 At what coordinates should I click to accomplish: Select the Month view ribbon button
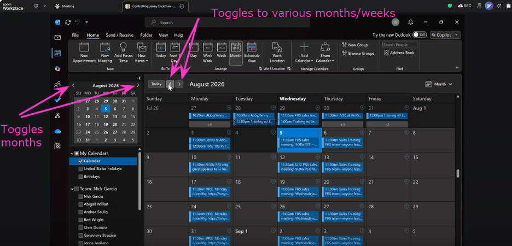236,52
